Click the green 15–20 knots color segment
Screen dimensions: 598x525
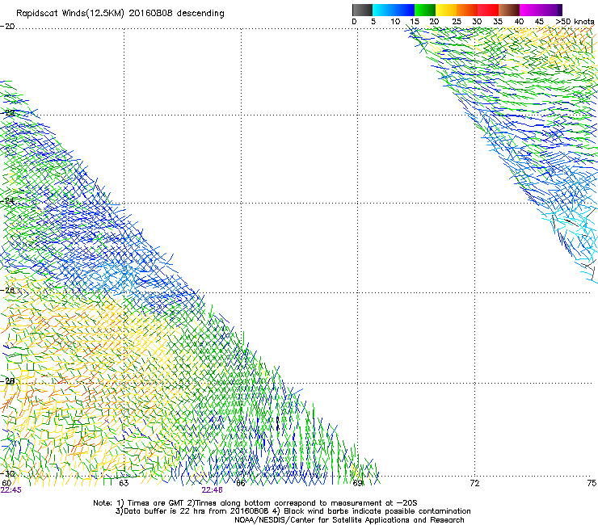pyautogui.click(x=425, y=10)
